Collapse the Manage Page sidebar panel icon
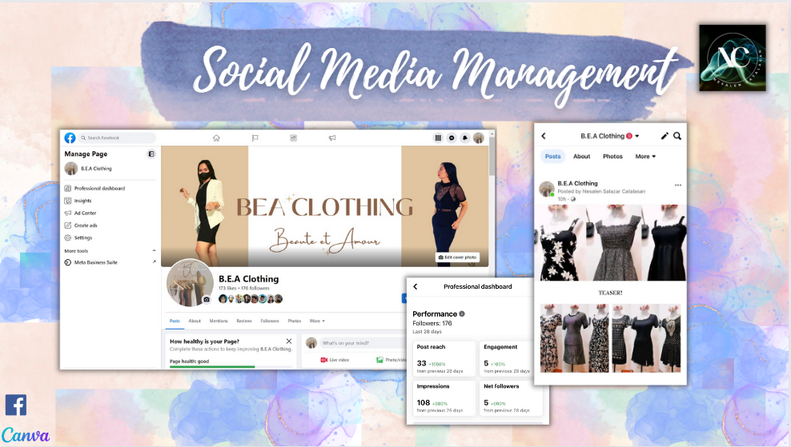791x447 pixels. click(151, 154)
